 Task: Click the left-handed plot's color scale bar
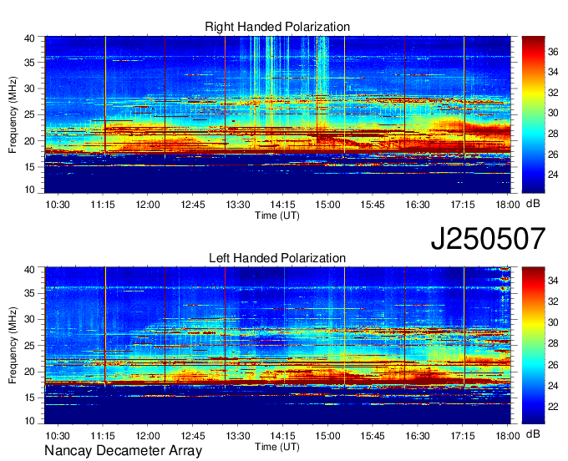(533, 346)
